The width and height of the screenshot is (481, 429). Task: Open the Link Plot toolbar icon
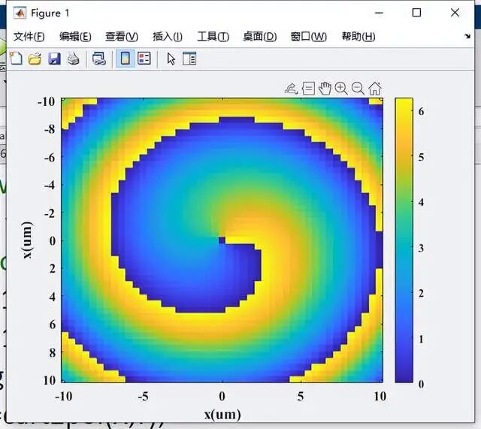[x=98, y=59]
